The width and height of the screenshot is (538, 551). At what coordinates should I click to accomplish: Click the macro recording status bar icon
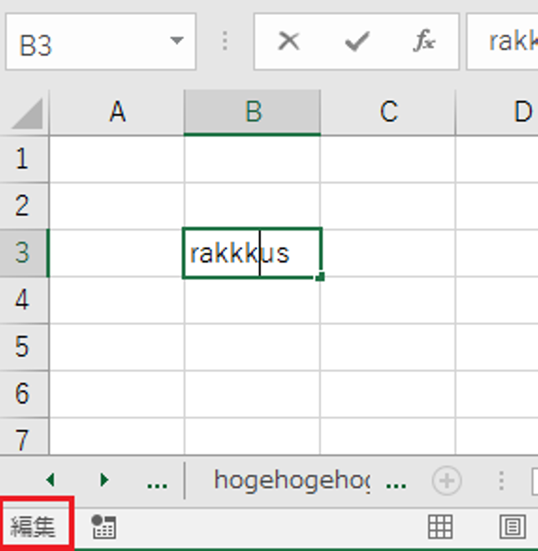103,527
